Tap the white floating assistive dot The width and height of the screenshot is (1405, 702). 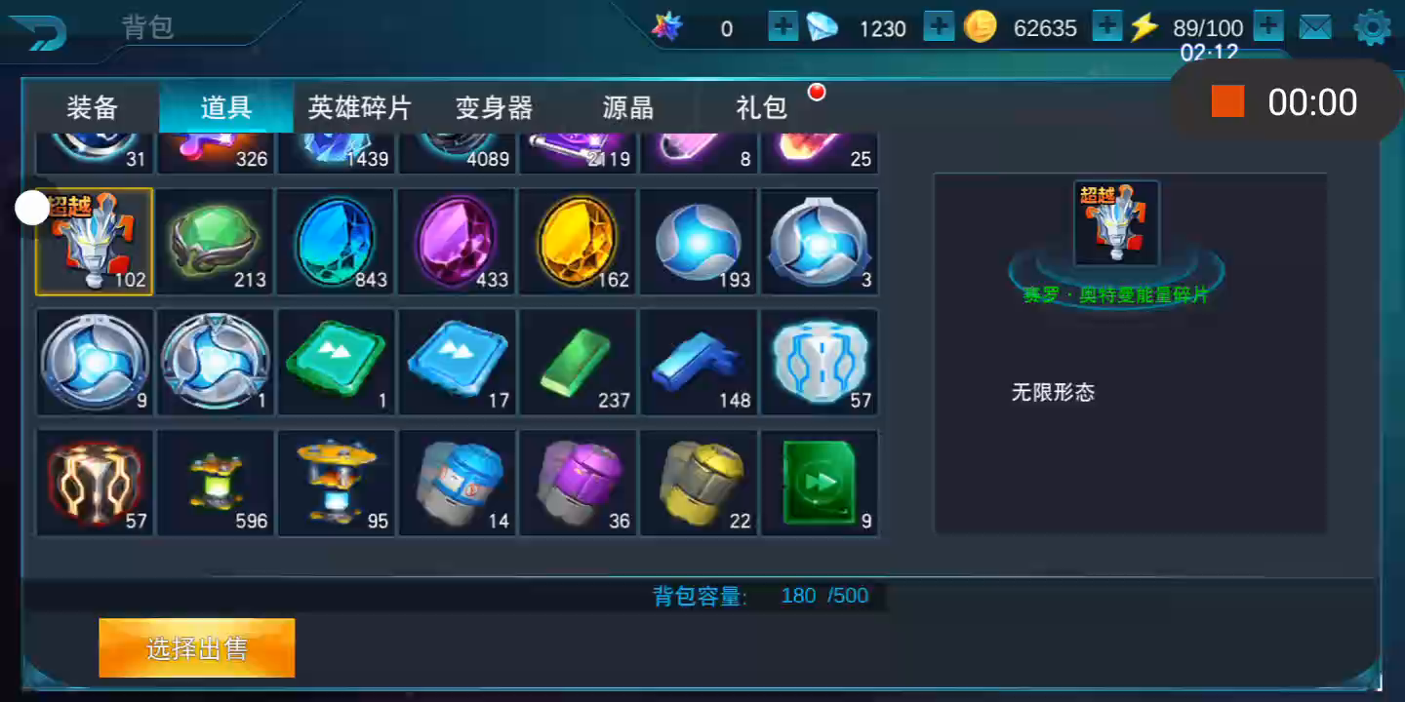[32, 207]
